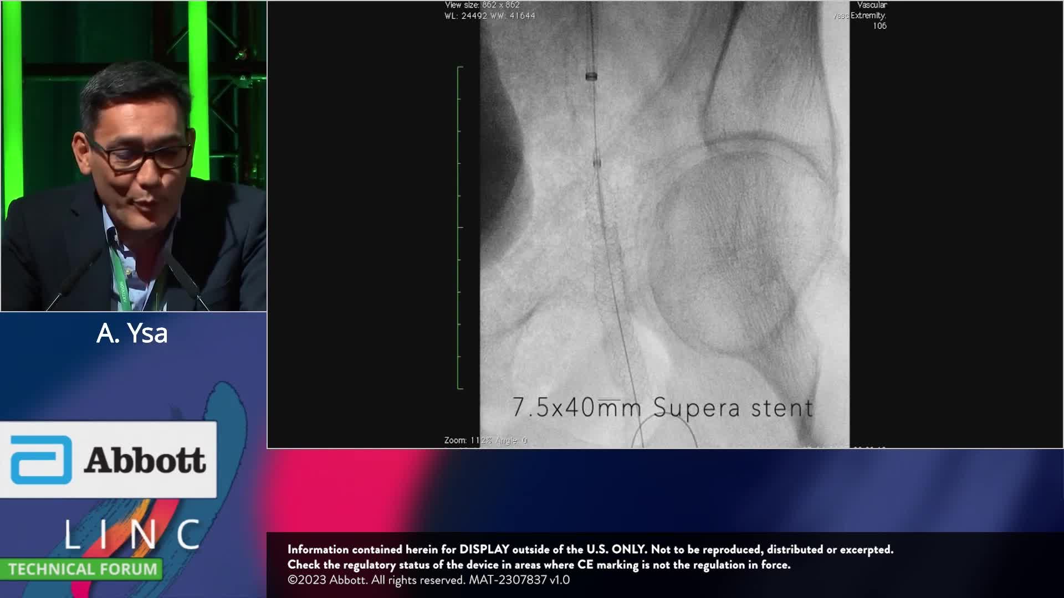
Task: Click the DISPLAY outside of the U.S. disclaimer line
Action: tap(590, 549)
